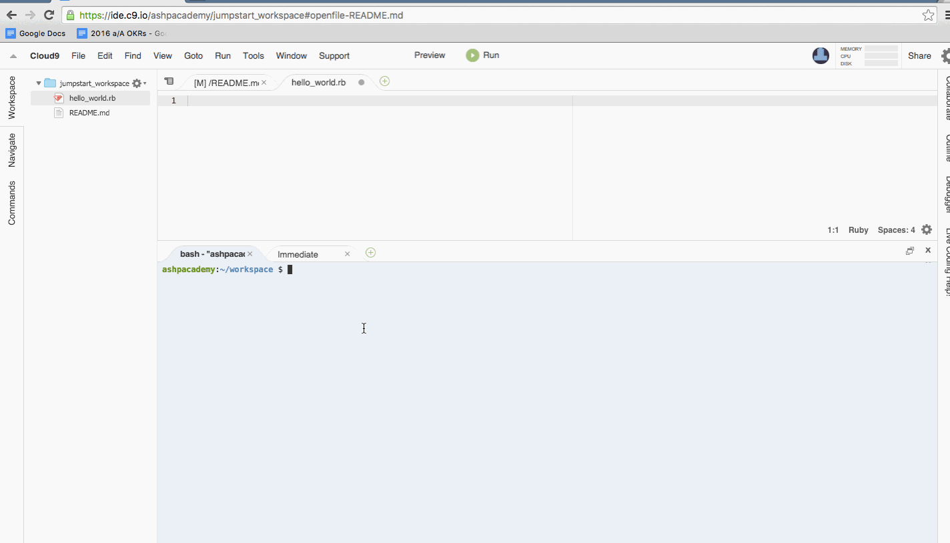Click the Share button
Screen dimensions: 950x543
[919, 55]
